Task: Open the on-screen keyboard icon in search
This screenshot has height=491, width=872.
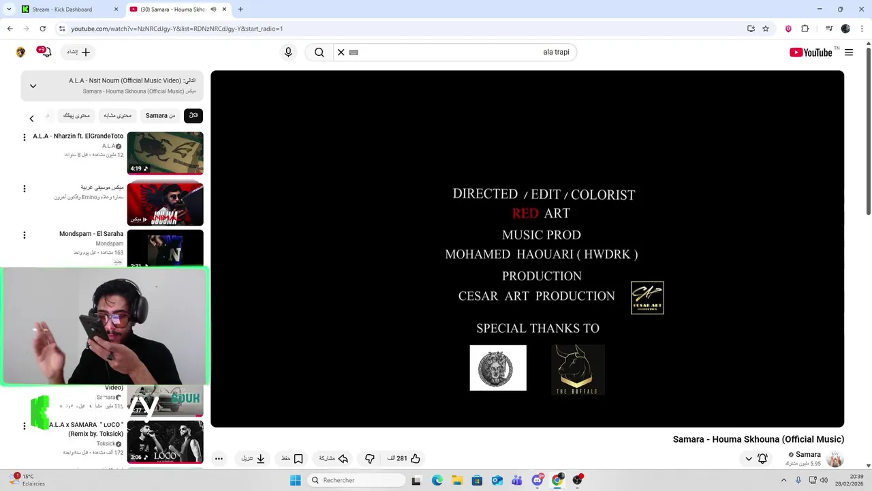Action: click(x=354, y=53)
